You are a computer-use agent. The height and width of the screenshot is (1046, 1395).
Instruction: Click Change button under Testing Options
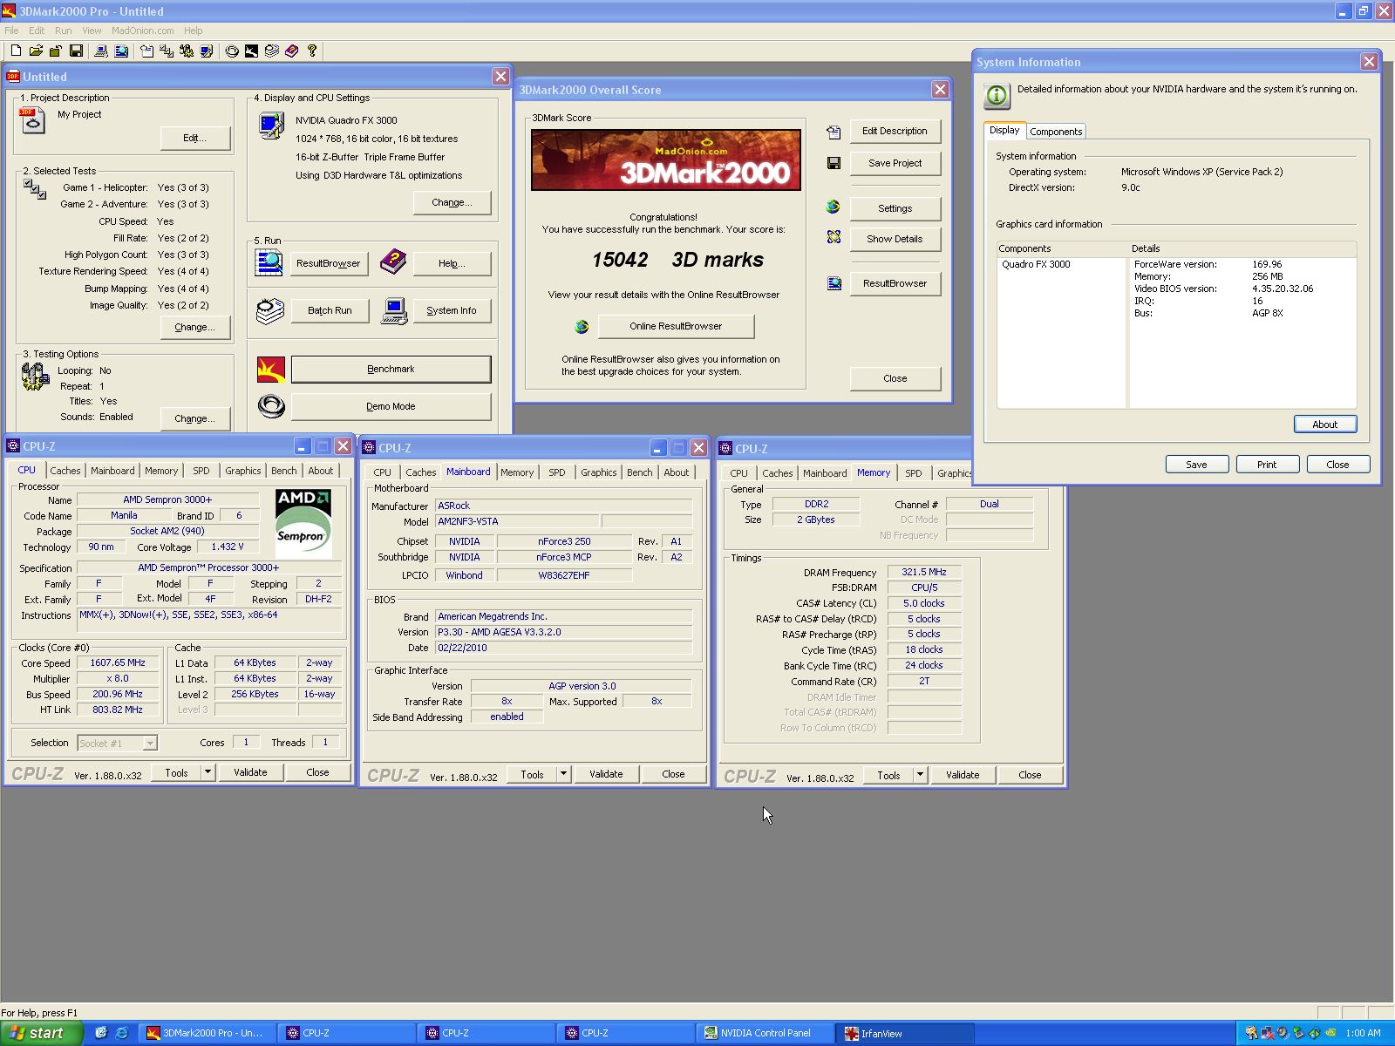coord(195,418)
